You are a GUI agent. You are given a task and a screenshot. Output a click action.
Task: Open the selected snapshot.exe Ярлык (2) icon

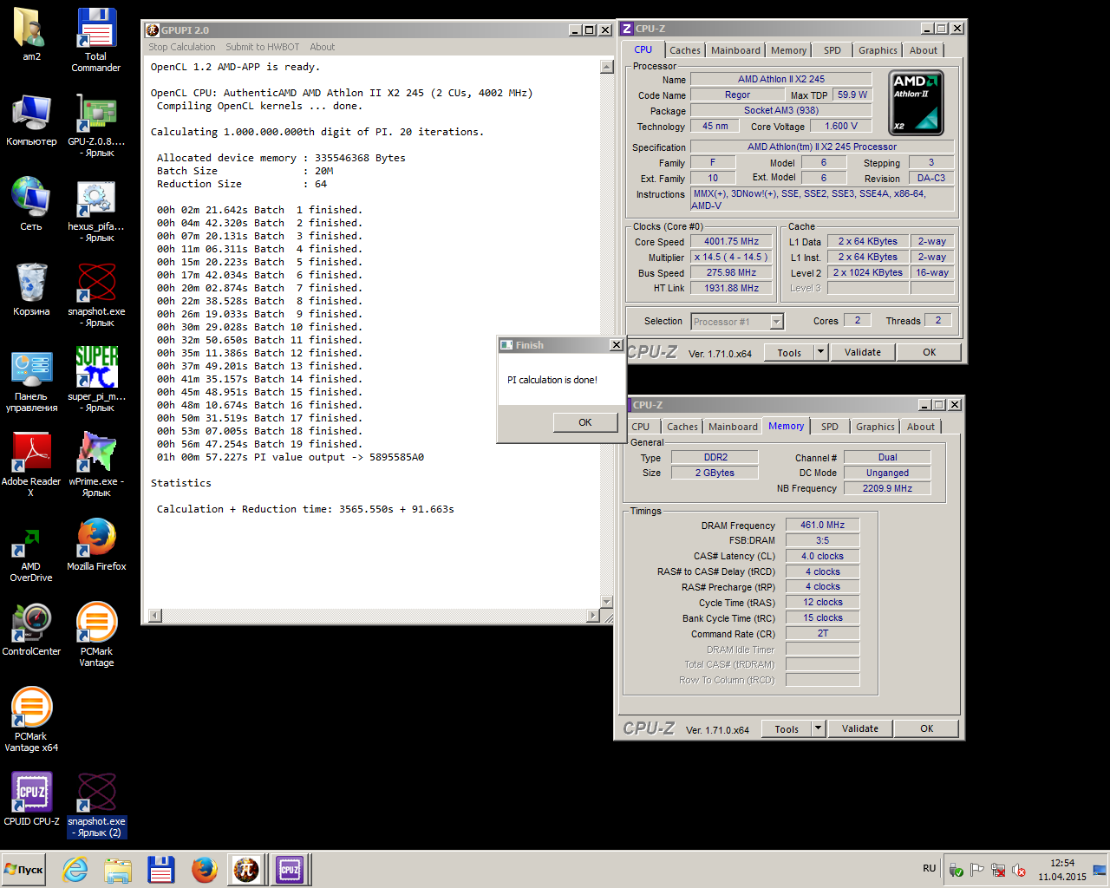[x=96, y=793]
